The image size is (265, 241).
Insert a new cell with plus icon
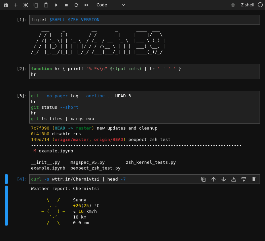click(x=16, y=5)
